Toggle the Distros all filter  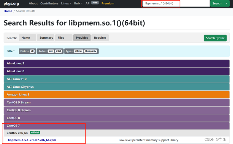point(32,51)
